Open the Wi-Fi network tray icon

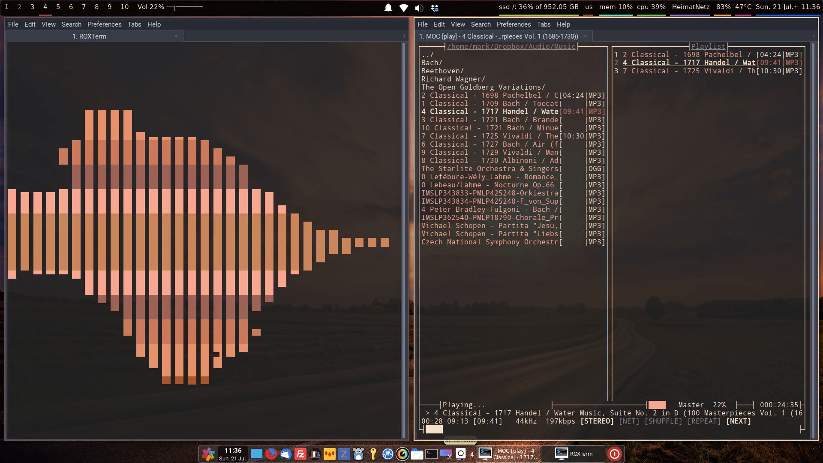(x=404, y=8)
